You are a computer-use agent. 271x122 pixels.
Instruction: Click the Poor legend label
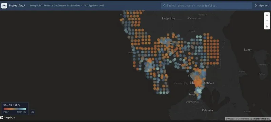click(6, 112)
